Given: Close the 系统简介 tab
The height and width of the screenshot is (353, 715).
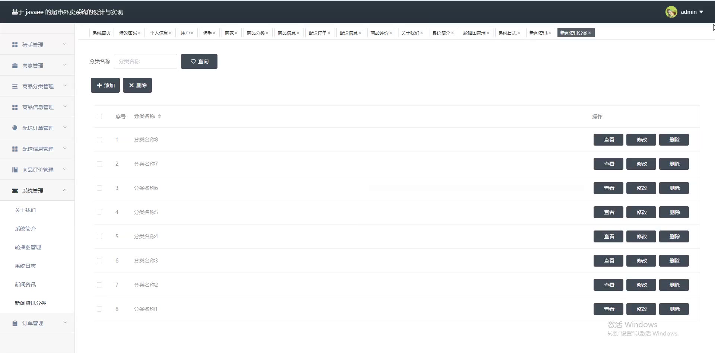Looking at the screenshot, I should pyautogui.click(x=452, y=33).
